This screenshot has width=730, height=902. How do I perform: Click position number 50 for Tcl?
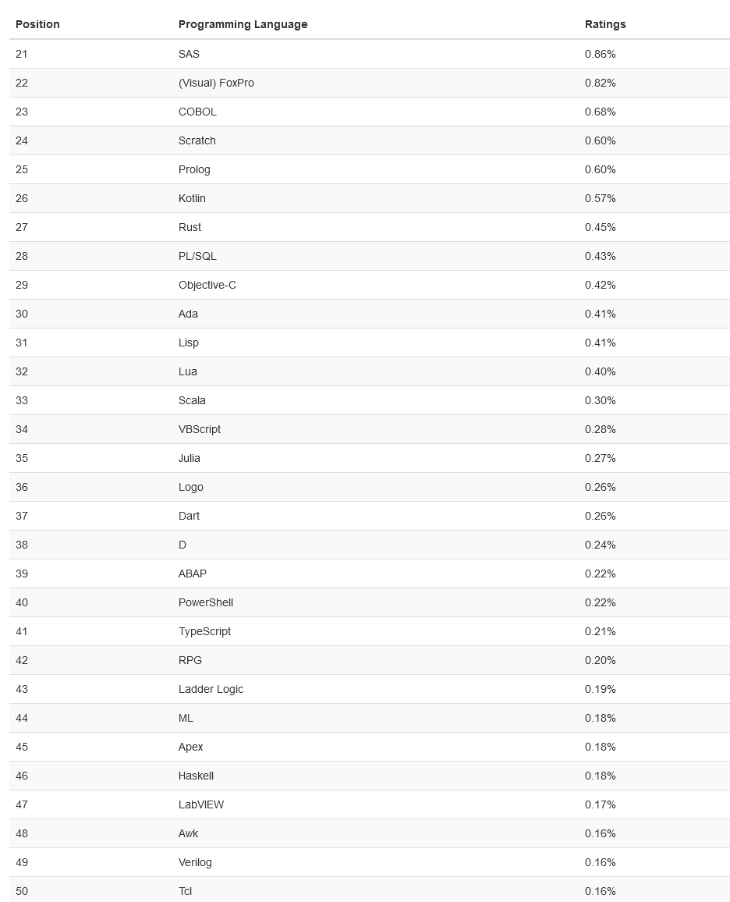coord(22,891)
